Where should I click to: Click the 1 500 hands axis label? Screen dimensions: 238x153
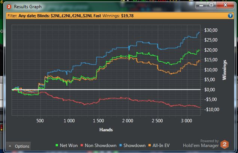pos(98,121)
